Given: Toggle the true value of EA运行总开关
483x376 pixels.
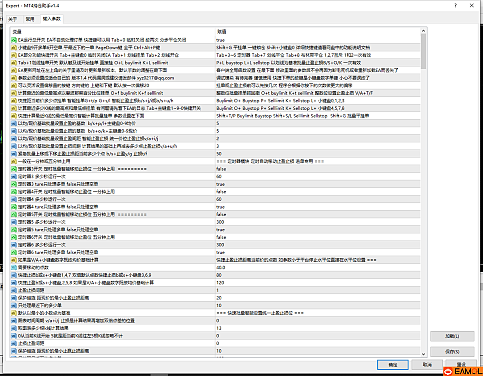Looking at the screenshot, I should coord(220,40).
